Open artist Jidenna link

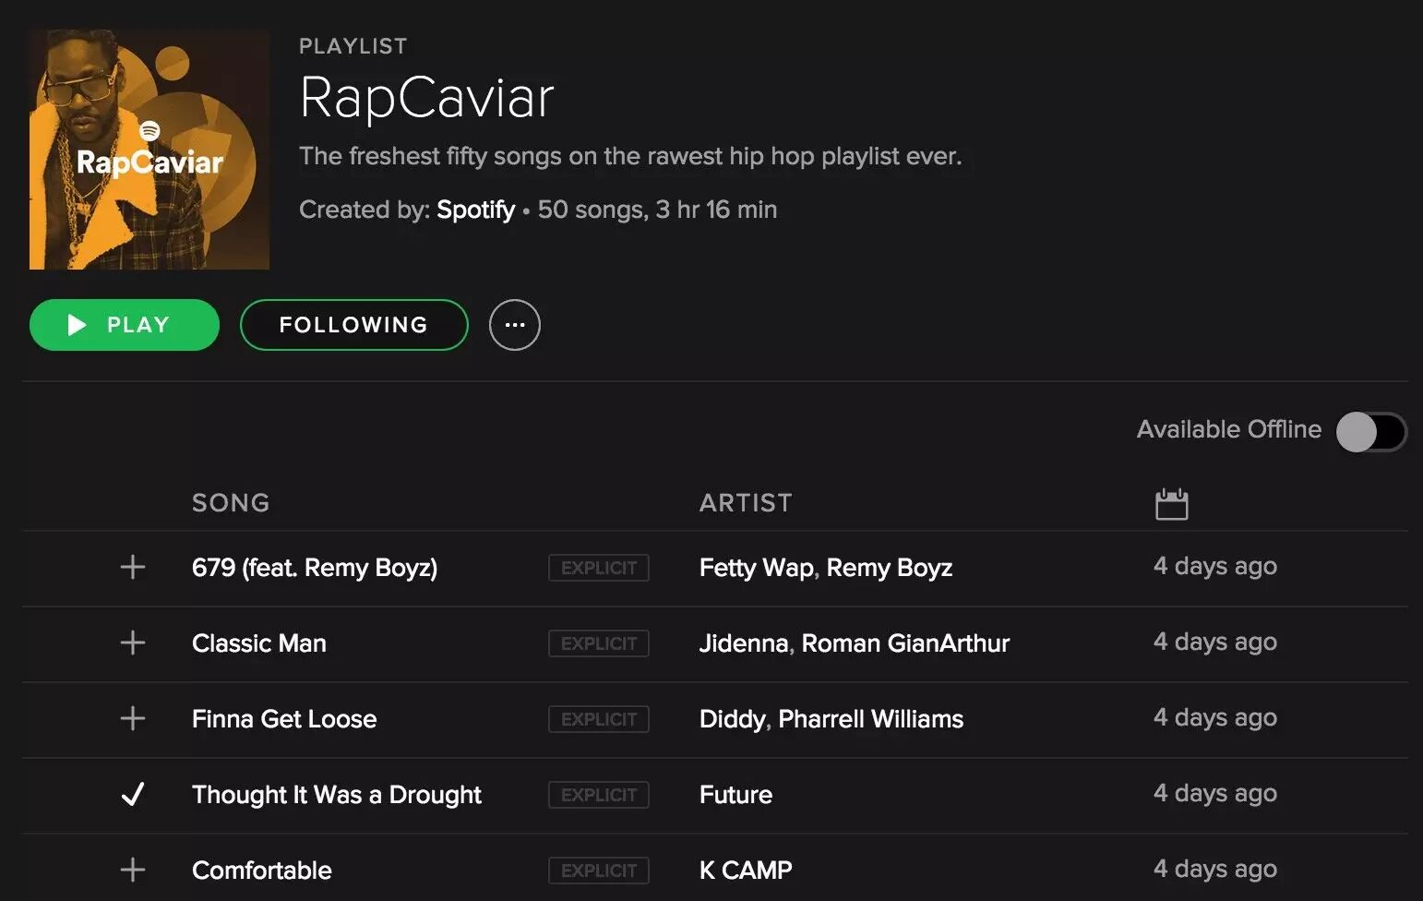(x=743, y=643)
